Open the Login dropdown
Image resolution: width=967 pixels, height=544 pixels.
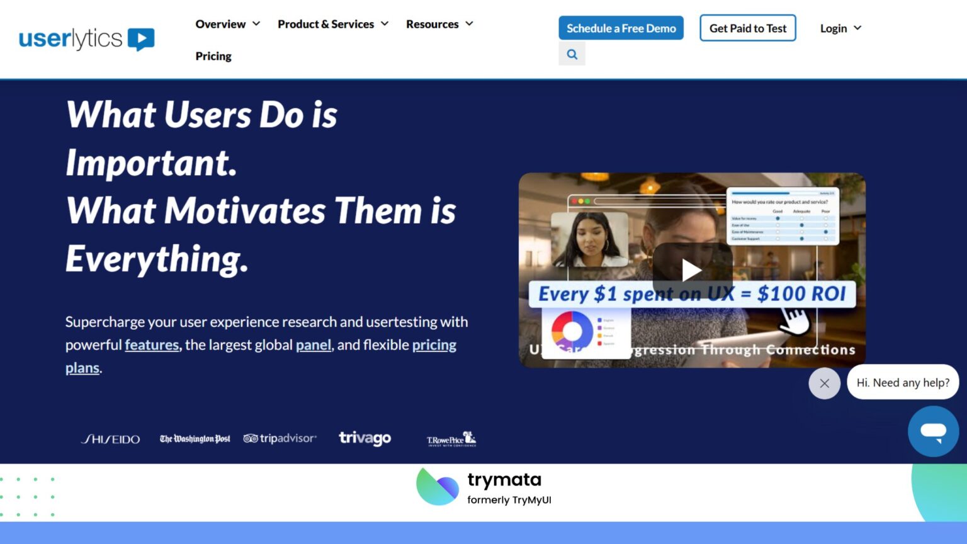click(840, 28)
